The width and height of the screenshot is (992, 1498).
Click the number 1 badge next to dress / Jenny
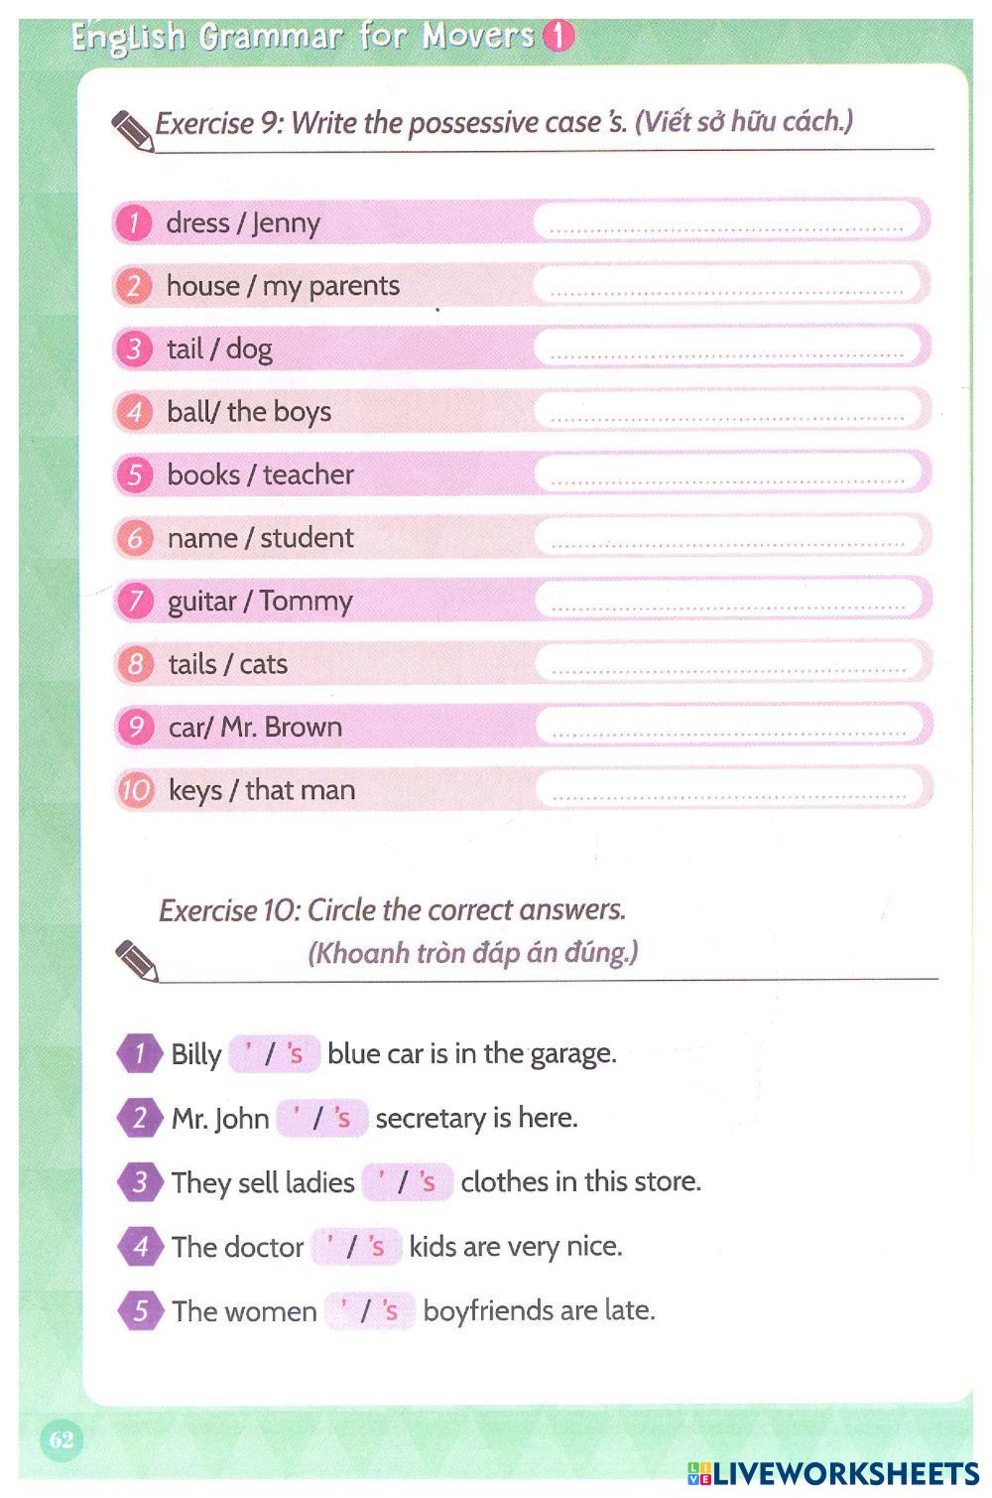[x=133, y=222]
